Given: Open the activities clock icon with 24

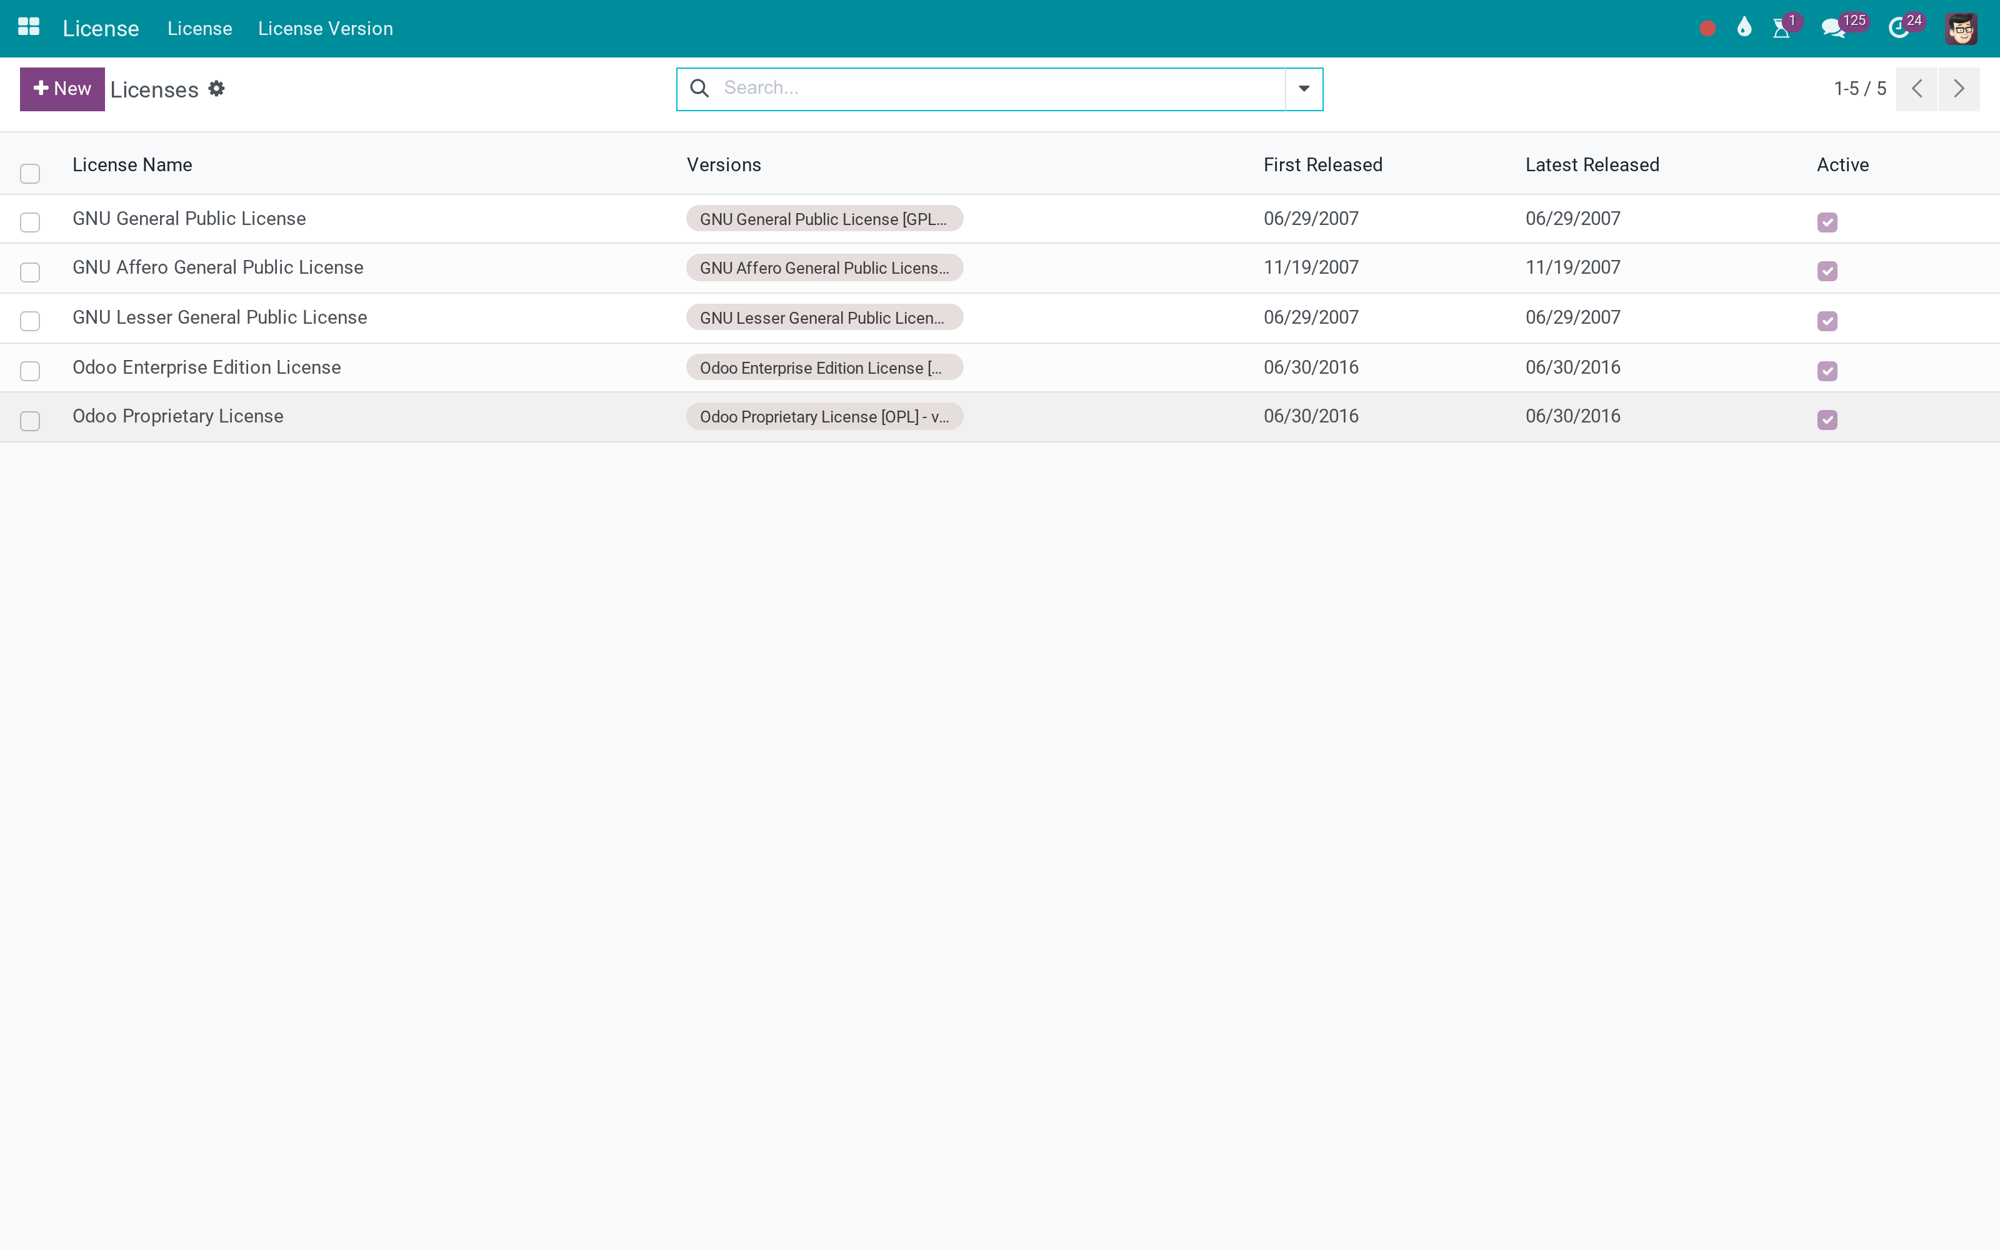Looking at the screenshot, I should (1898, 29).
